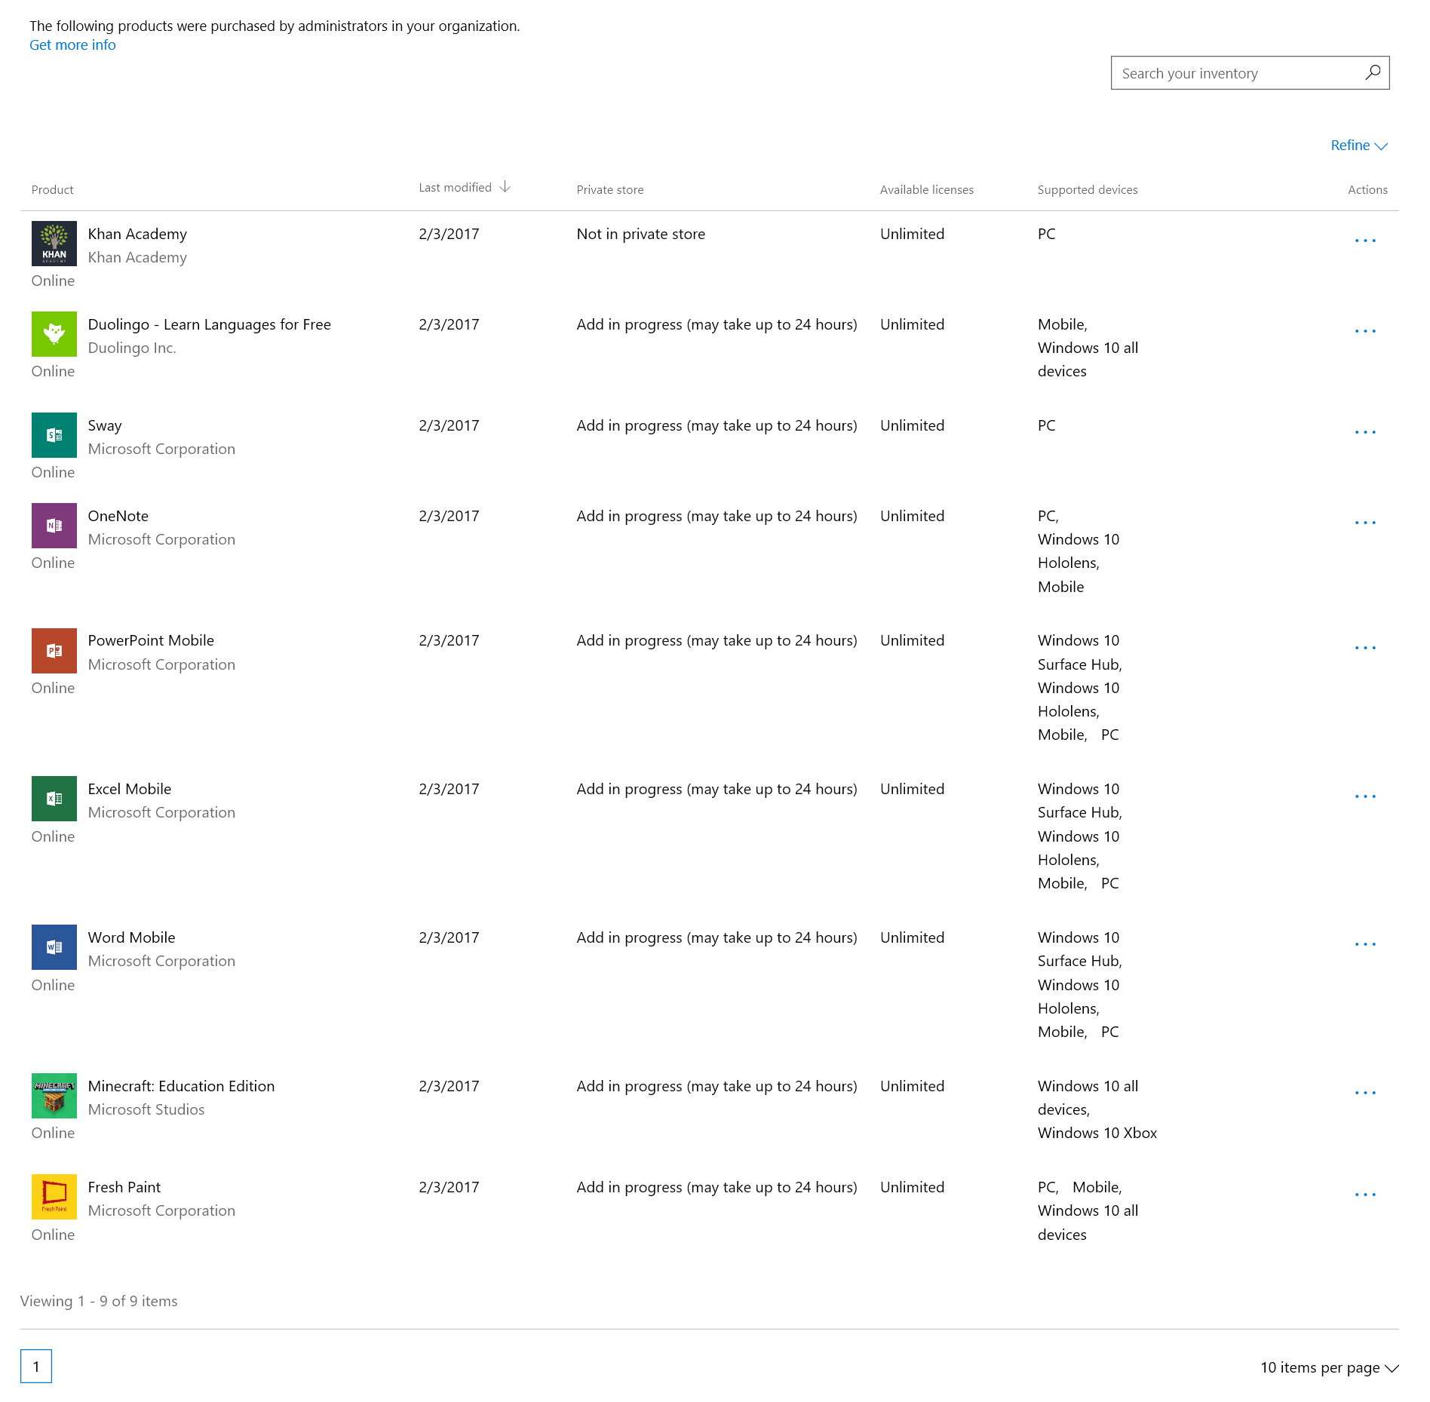Viewport: 1430px width, 1402px height.
Task: Click the search magnifier icon
Action: coord(1373,72)
